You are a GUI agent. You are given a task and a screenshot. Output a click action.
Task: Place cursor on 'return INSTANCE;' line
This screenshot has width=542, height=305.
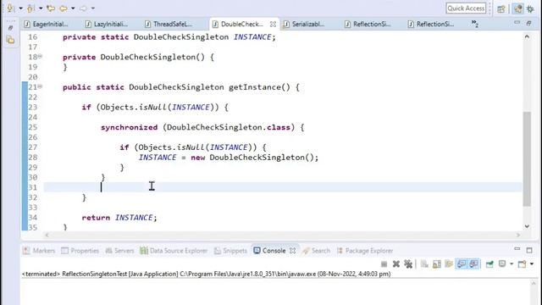(119, 218)
